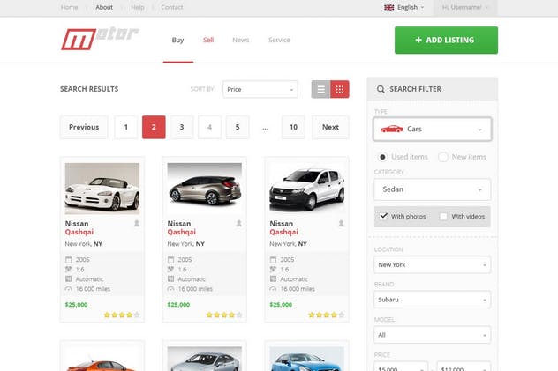Click star rating on first Nissan card
558x371 pixels.
click(x=122, y=315)
